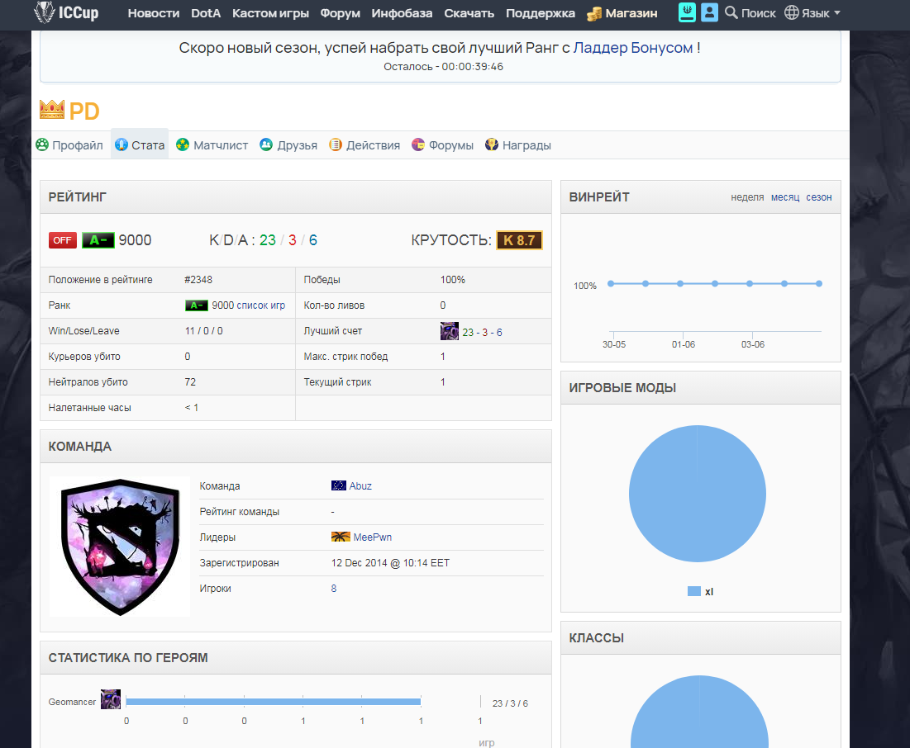
Task: Toggle the xl legend entry in game modes
Action: (701, 591)
